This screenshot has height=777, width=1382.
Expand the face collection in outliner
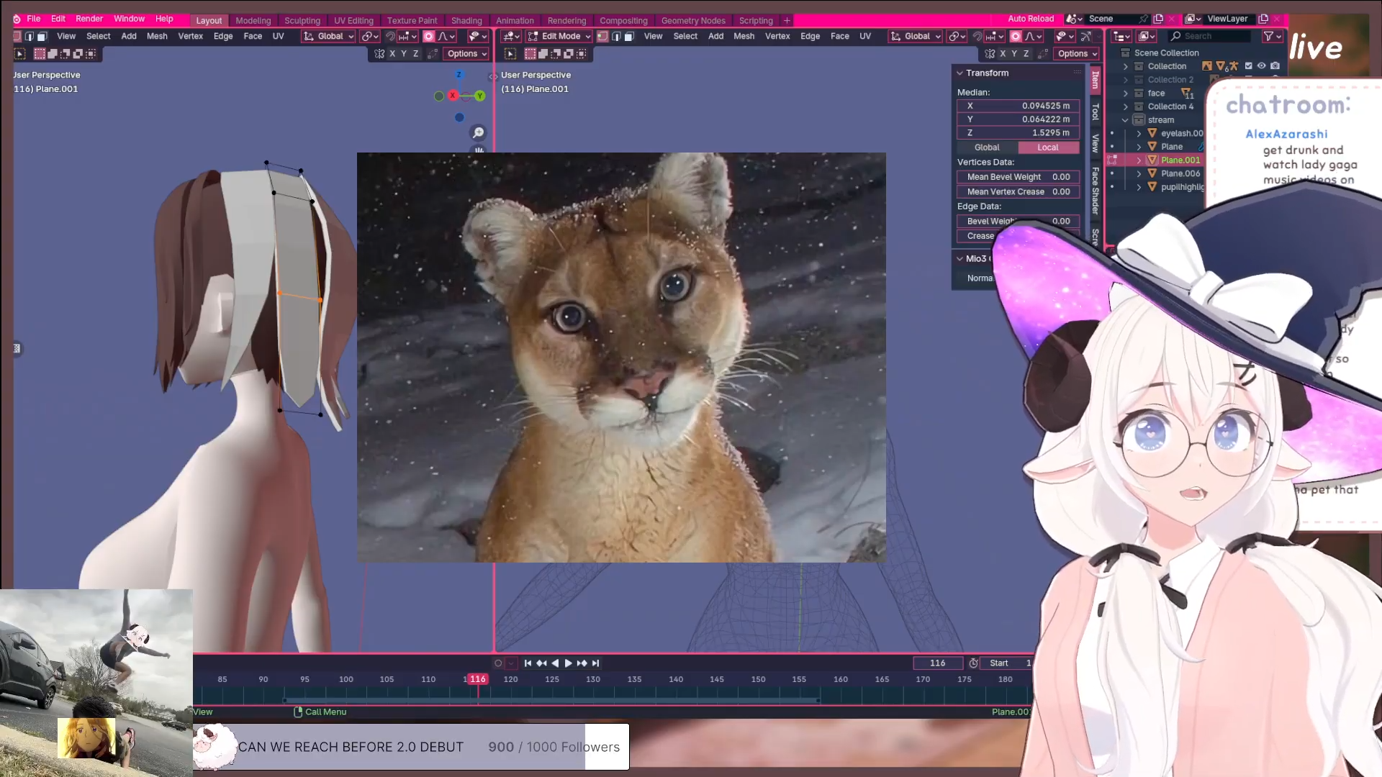(1126, 94)
